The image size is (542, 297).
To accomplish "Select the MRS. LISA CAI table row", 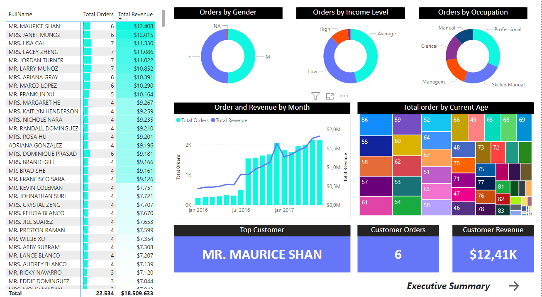I will point(81,43).
